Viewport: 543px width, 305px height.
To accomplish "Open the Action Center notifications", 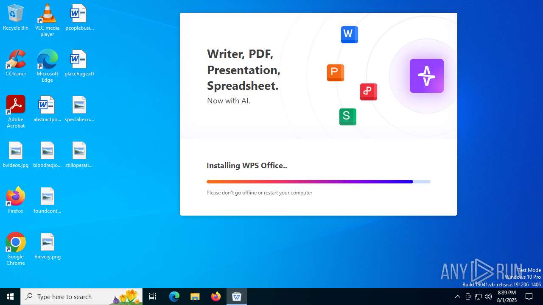I will point(529,297).
